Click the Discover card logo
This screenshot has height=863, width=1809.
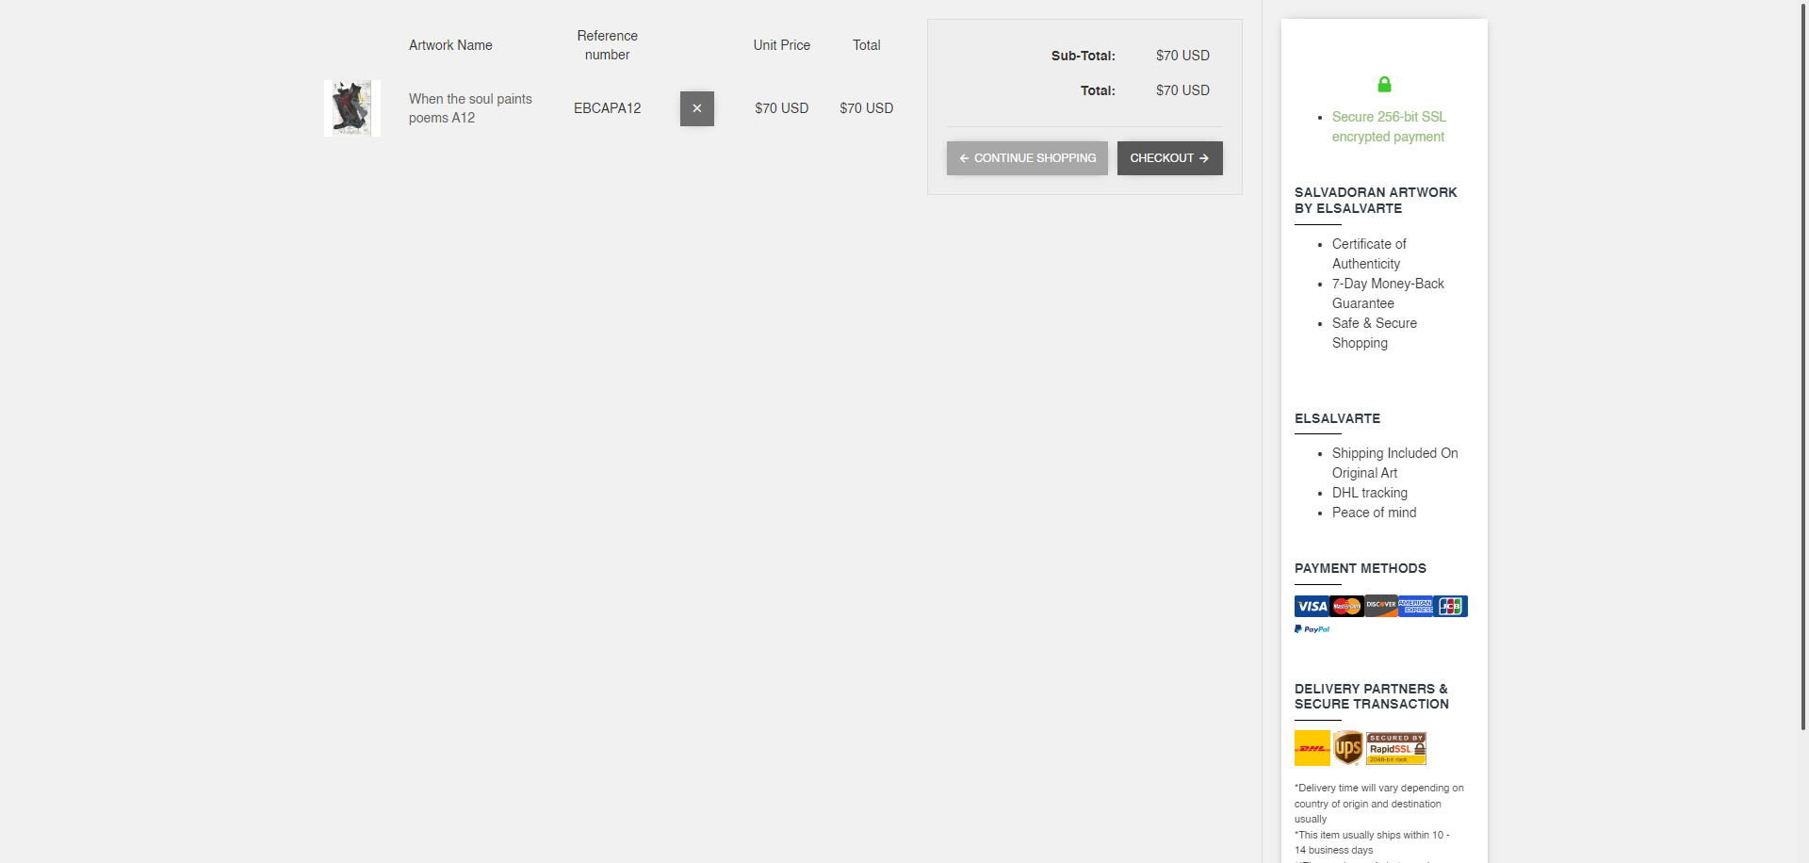point(1381,607)
